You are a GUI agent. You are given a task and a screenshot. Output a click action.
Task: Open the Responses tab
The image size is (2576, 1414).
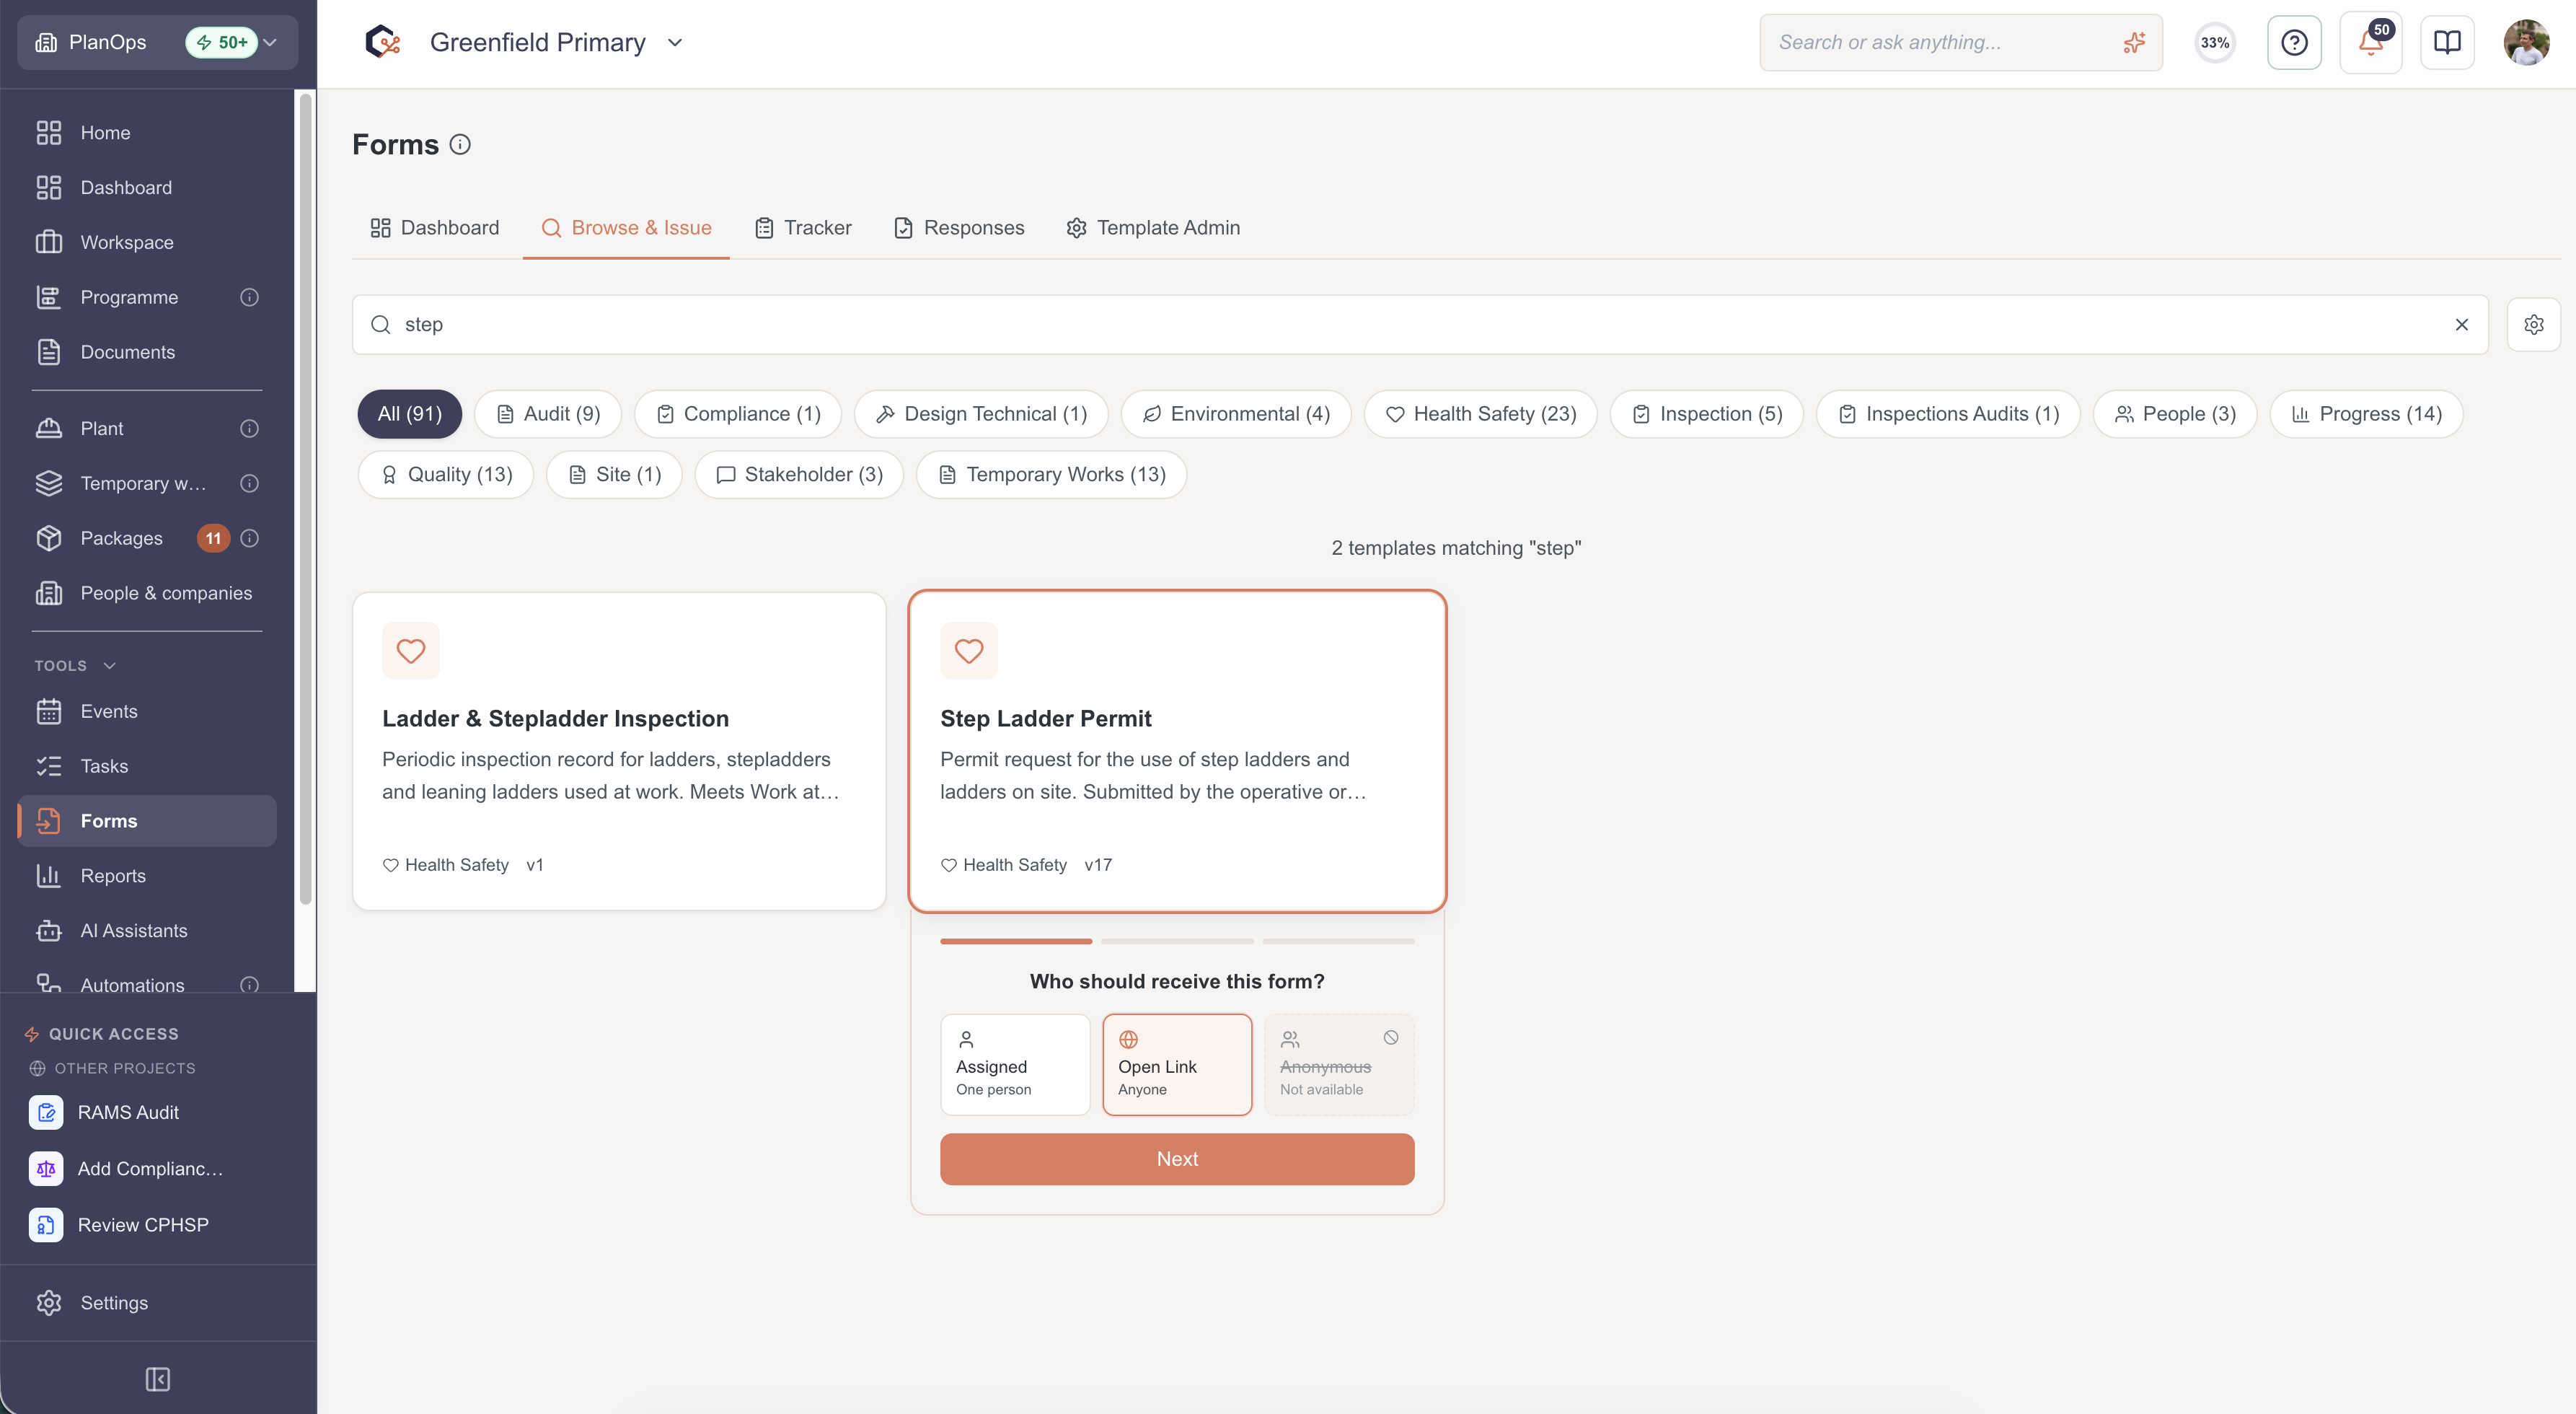click(x=959, y=227)
